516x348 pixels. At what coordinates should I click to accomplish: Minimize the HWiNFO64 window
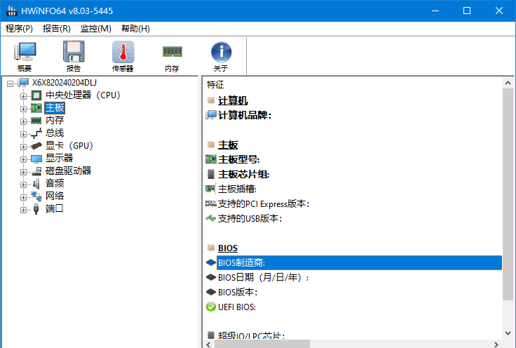(x=435, y=11)
